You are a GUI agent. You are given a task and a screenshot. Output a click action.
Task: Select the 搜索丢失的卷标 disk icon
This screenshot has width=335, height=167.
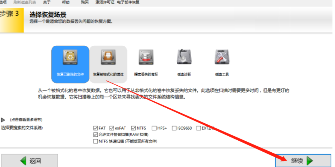pyautogui.click(x=146, y=57)
